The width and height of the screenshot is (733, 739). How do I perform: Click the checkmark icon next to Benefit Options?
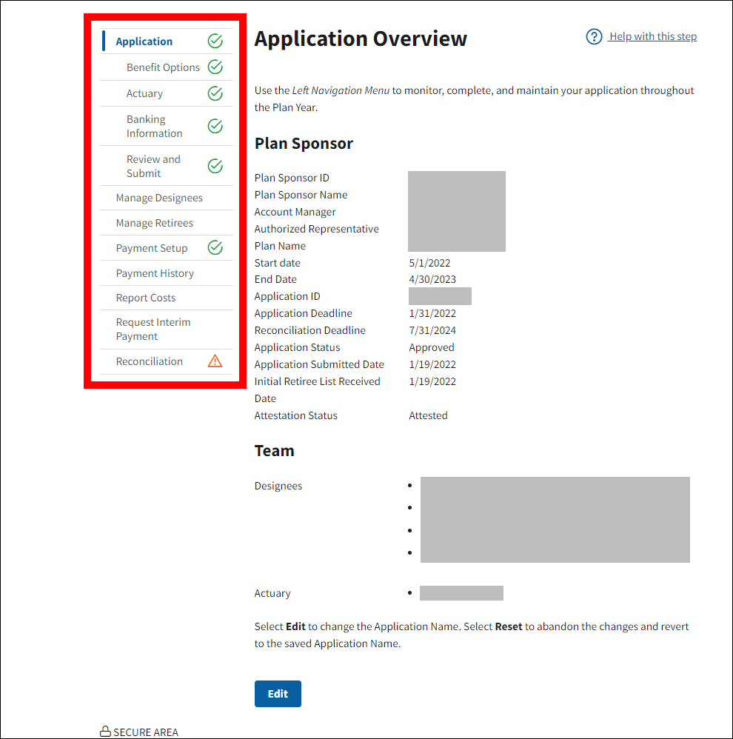pyautogui.click(x=215, y=67)
